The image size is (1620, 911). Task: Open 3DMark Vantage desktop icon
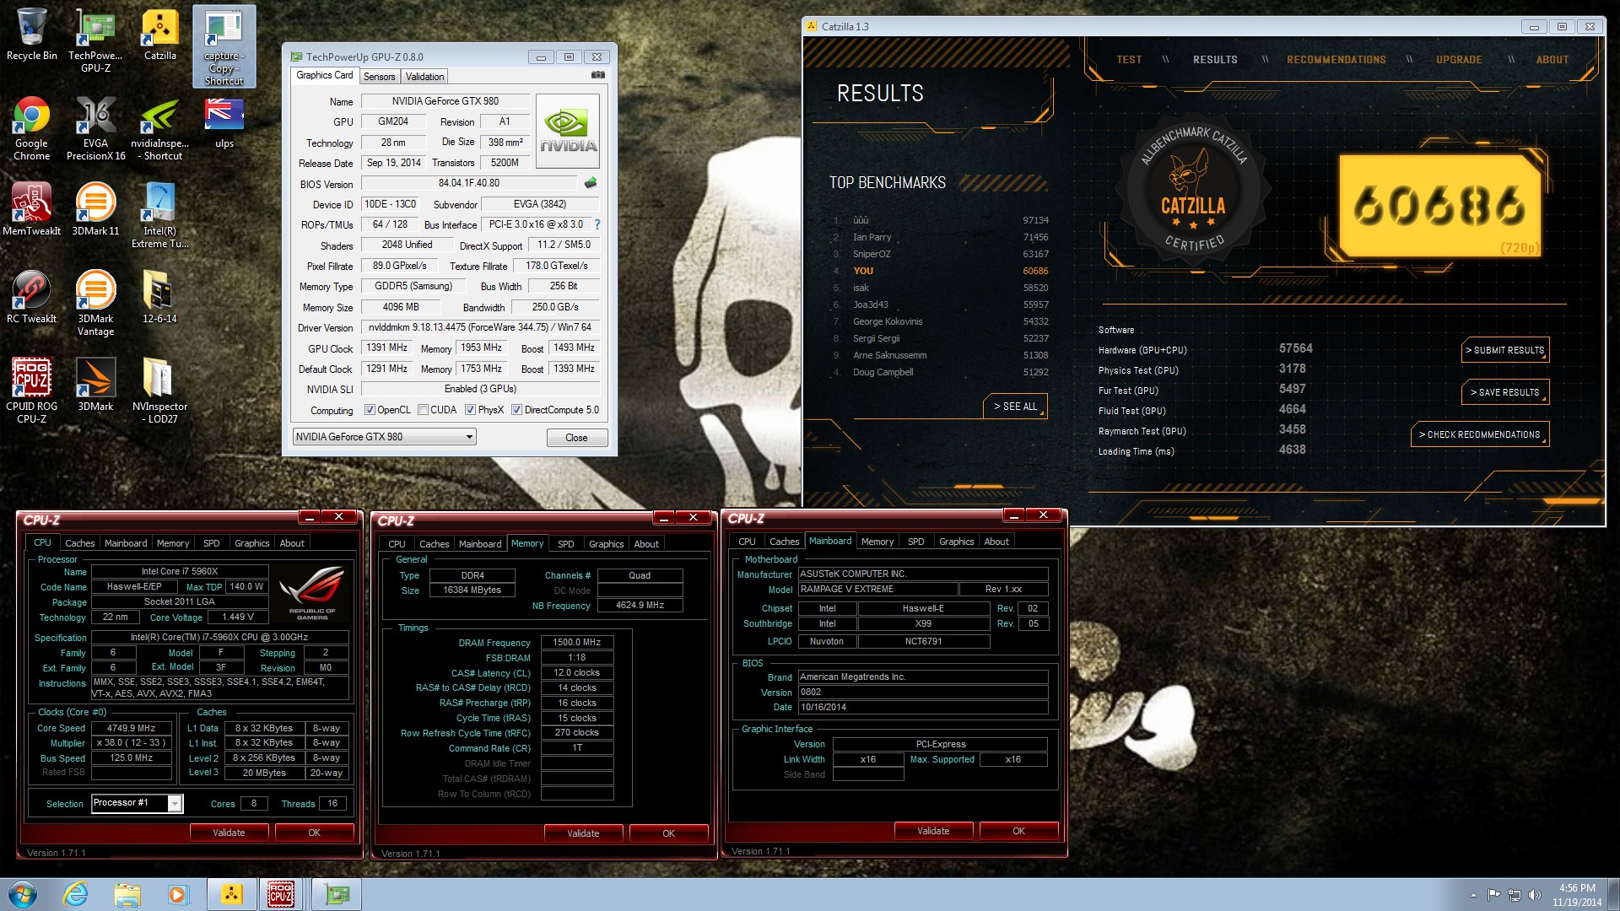pos(95,304)
